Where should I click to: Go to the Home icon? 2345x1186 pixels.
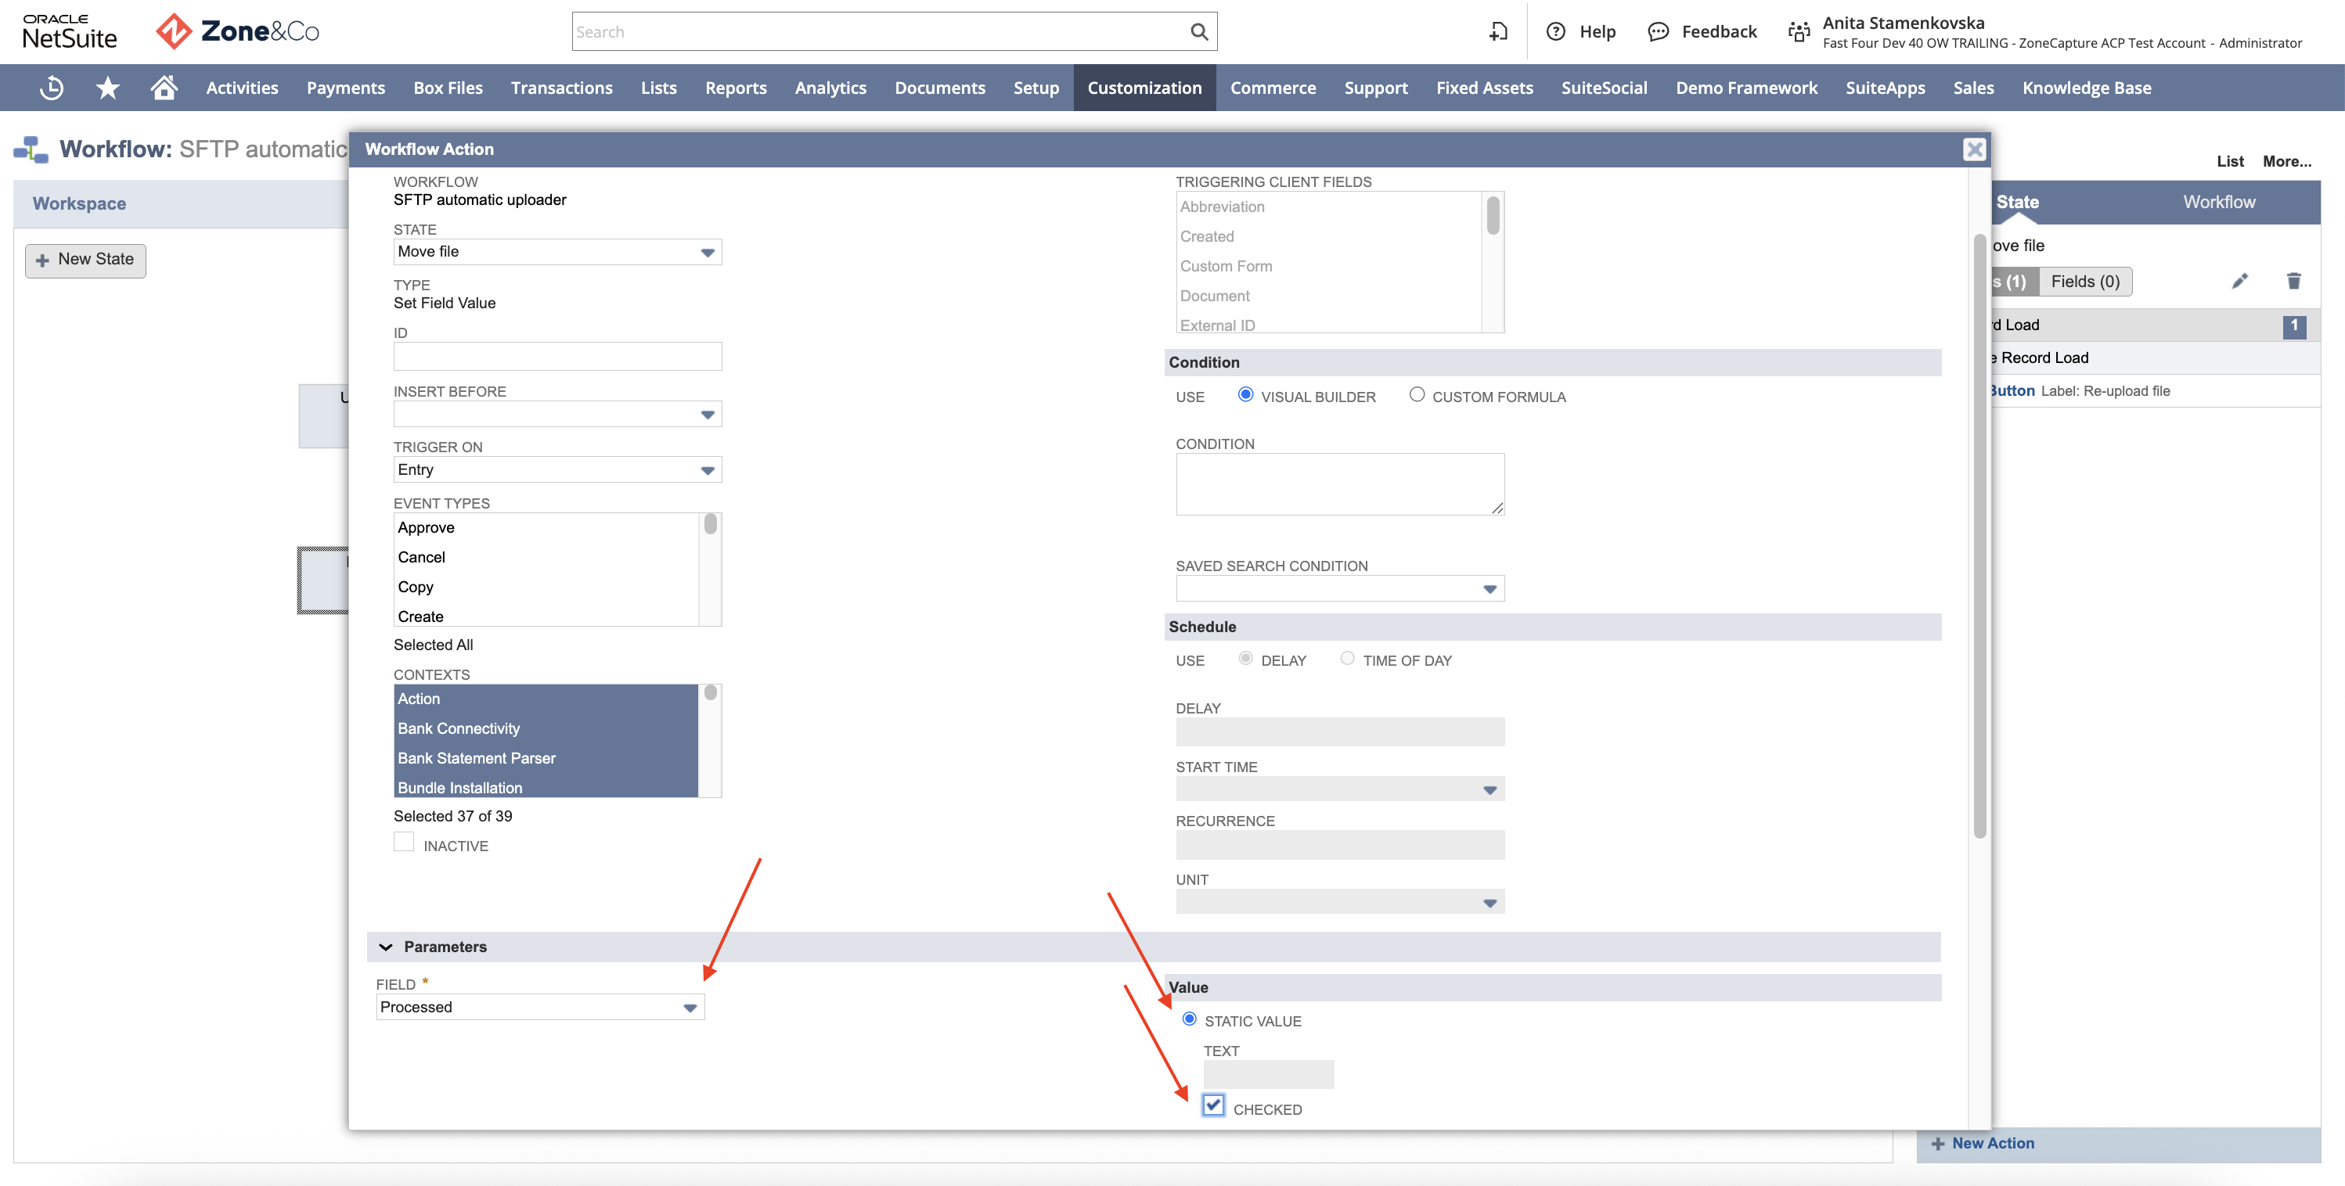(164, 88)
